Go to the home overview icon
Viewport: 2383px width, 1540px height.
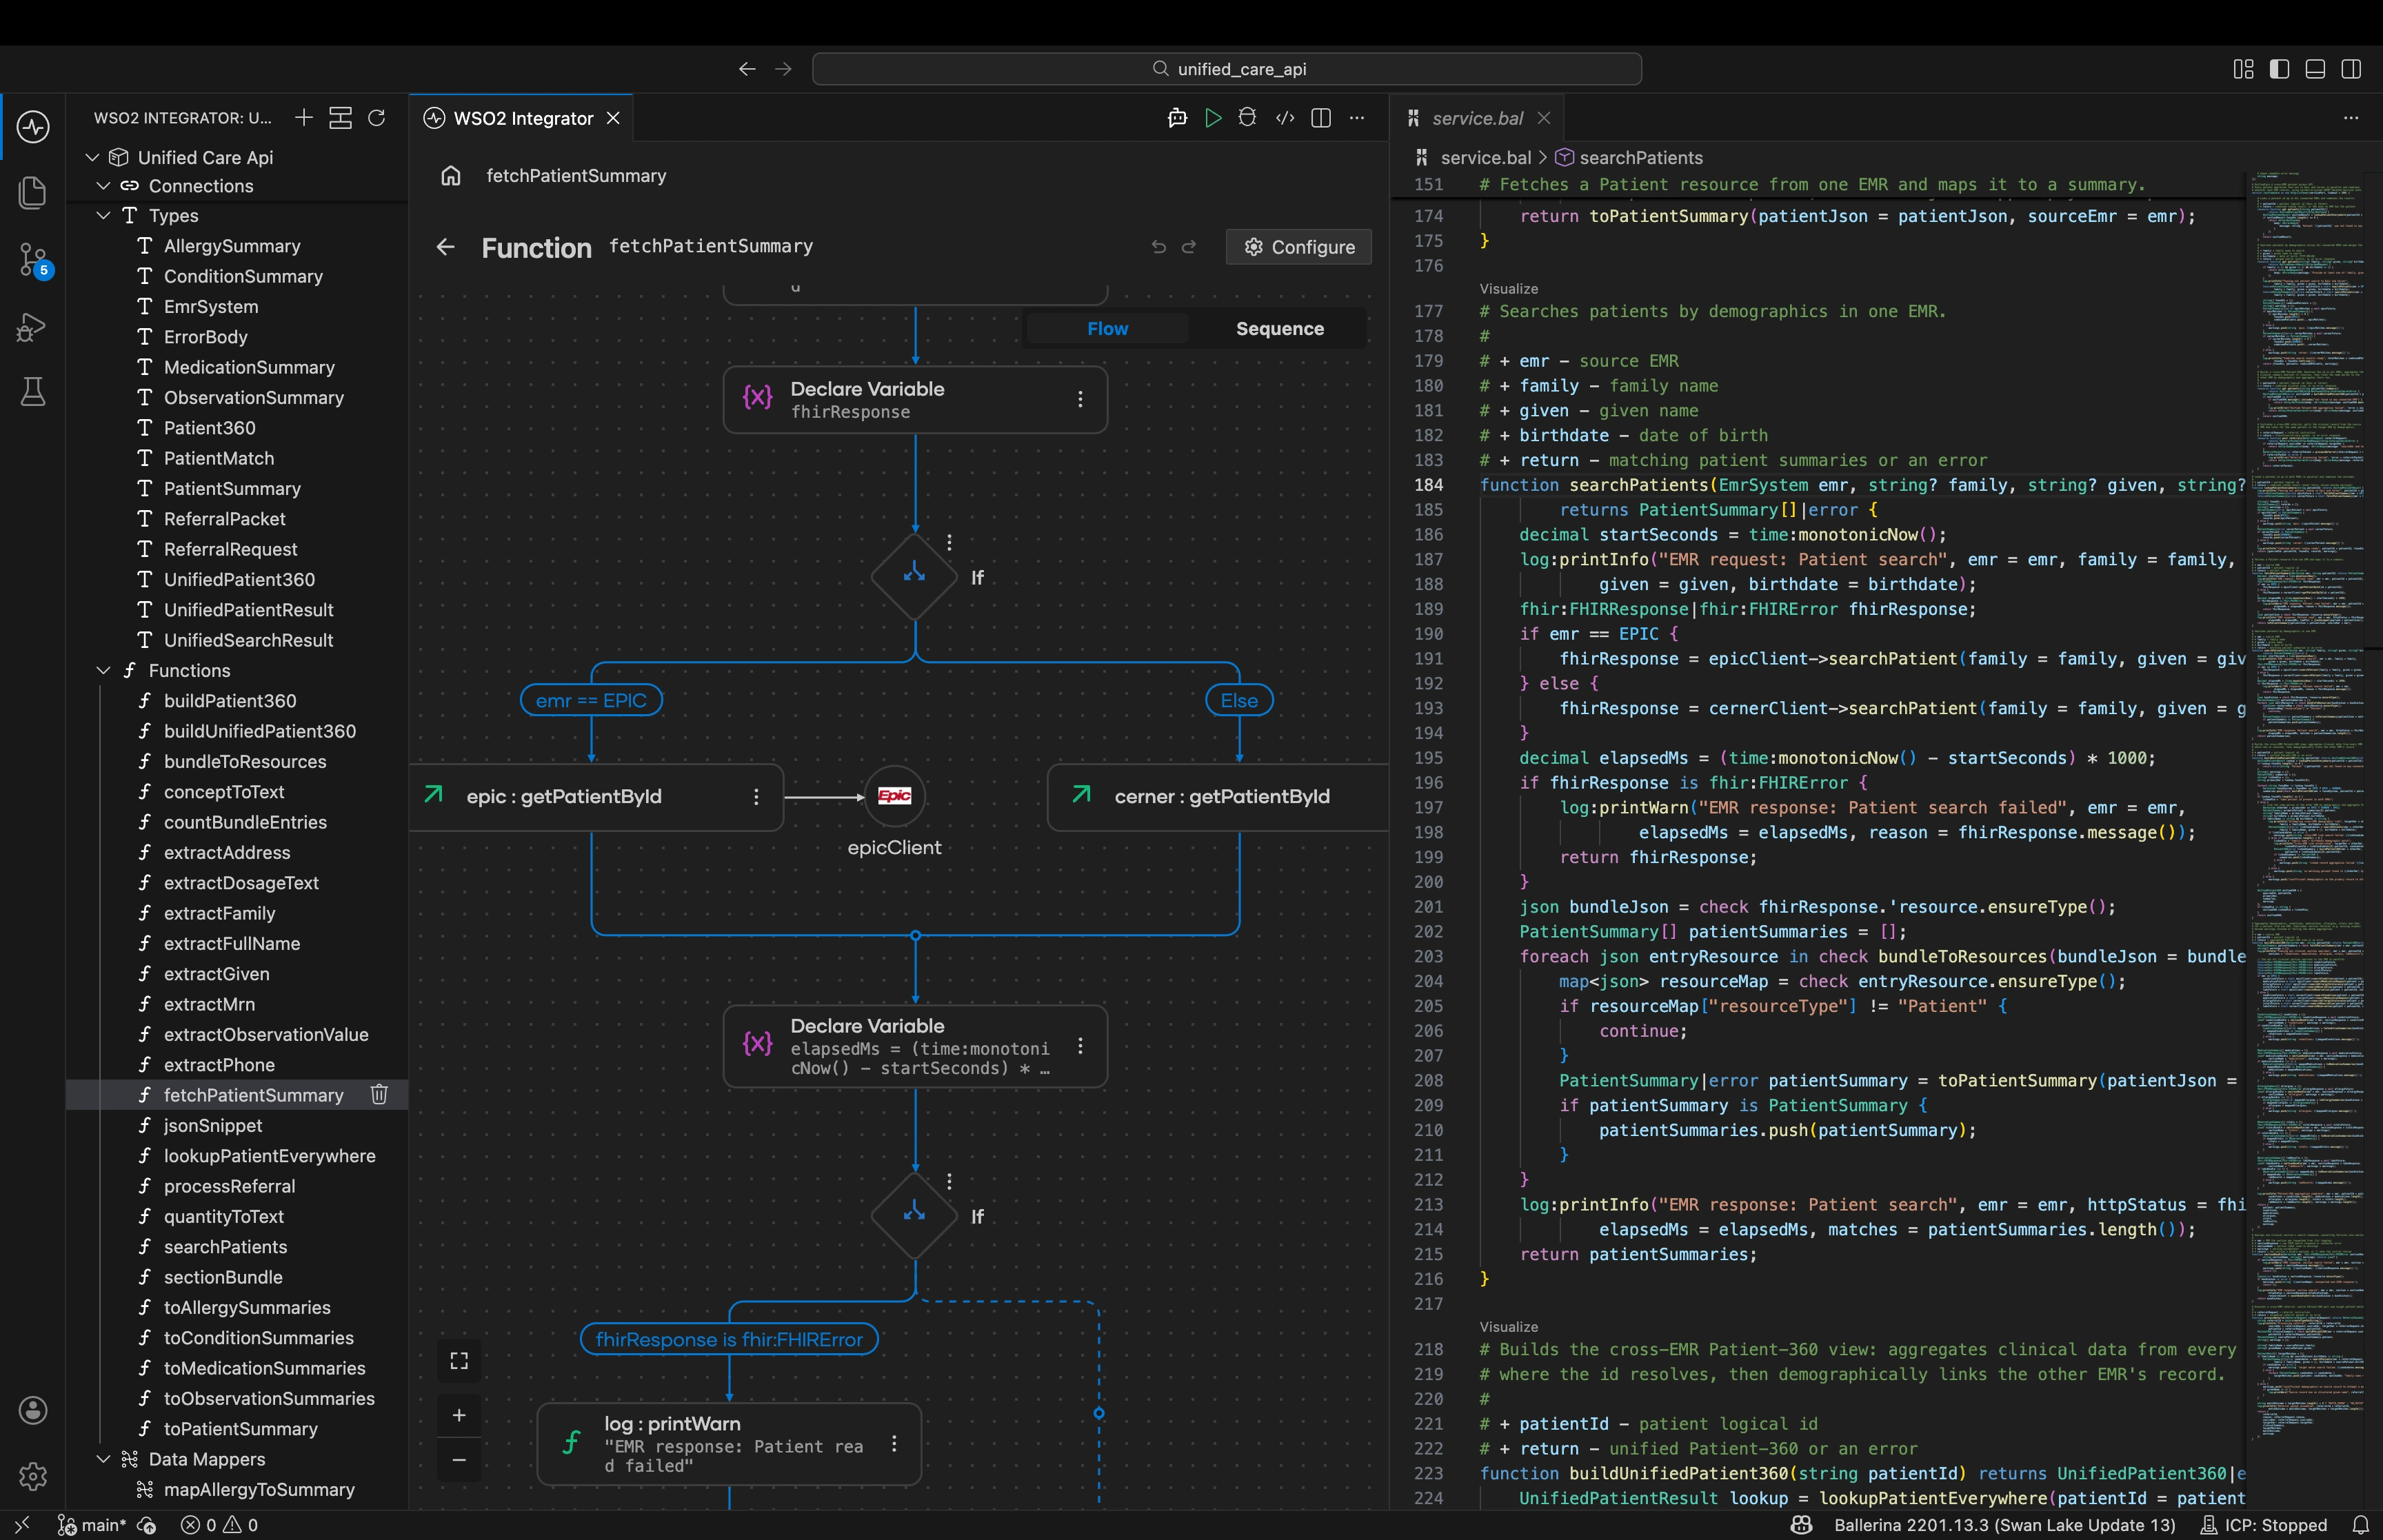pyautogui.click(x=451, y=176)
